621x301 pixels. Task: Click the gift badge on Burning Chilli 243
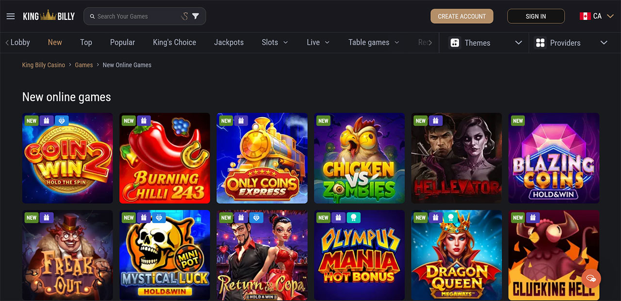click(144, 120)
